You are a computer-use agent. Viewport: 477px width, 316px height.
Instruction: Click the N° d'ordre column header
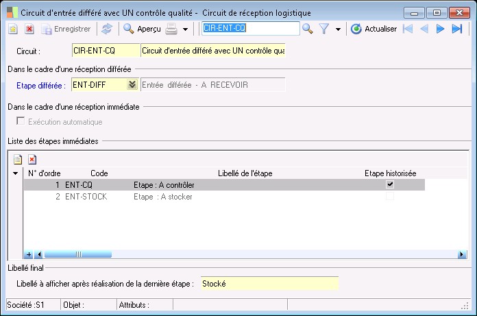tap(45, 173)
